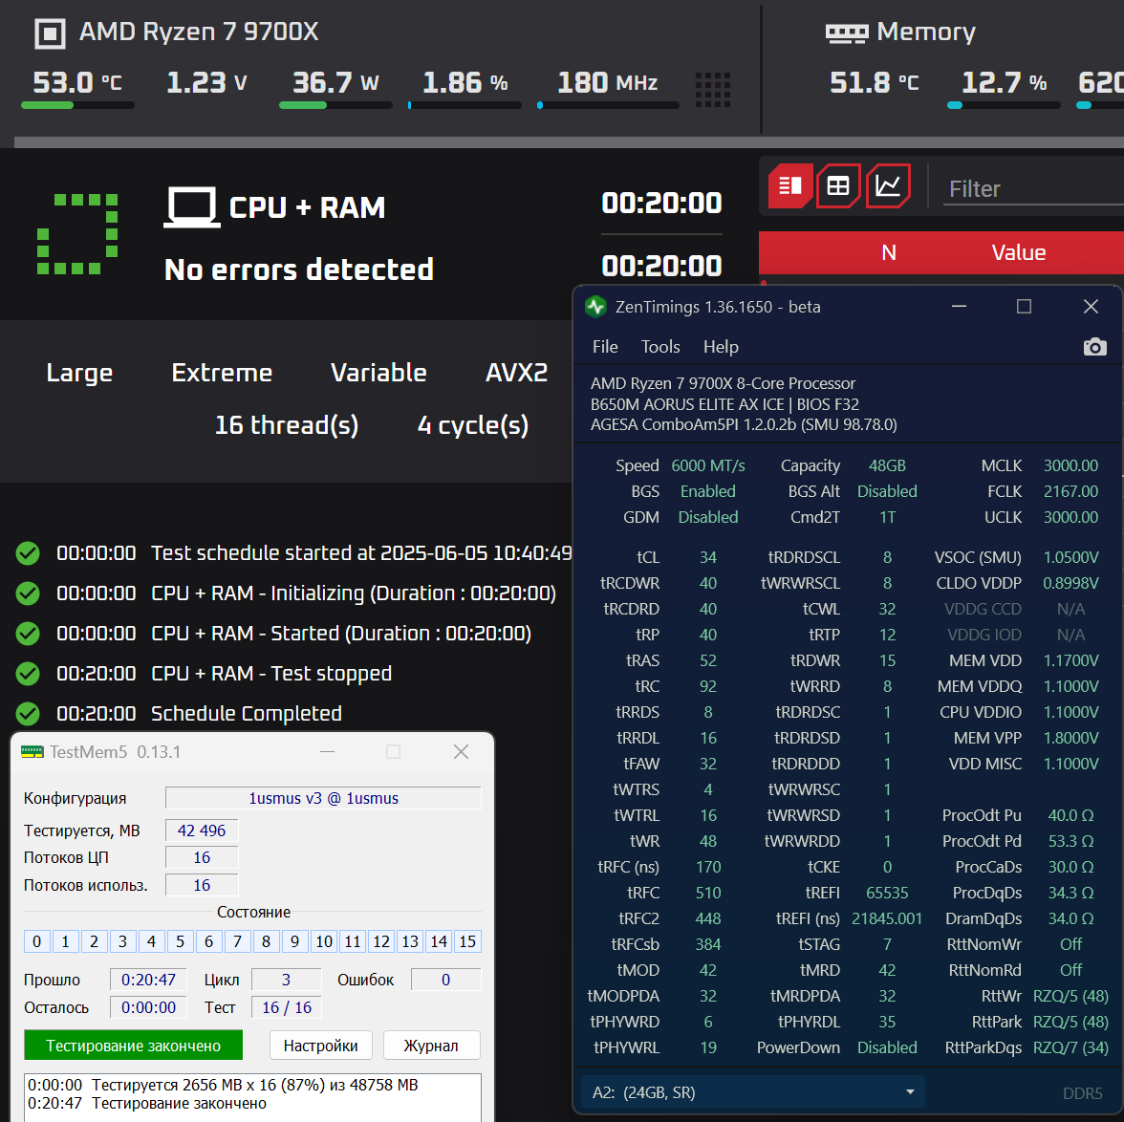The width and height of the screenshot is (1124, 1122).
Task: Click the 'AVX2' instruction set setting
Action: pyautogui.click(x=517, y=373)
